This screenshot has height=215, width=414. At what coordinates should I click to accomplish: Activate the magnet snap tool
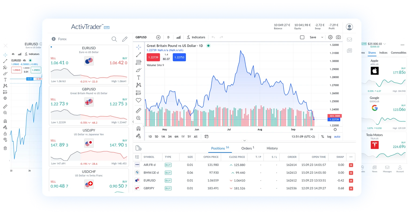138,128
